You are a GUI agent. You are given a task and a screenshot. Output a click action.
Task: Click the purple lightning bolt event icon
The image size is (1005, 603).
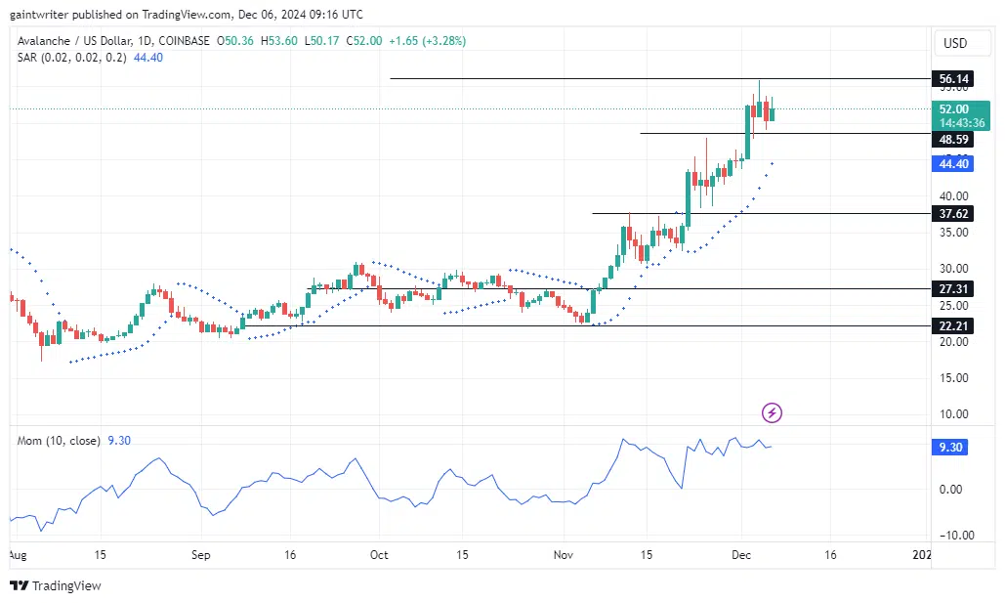(x=772, y=412)
